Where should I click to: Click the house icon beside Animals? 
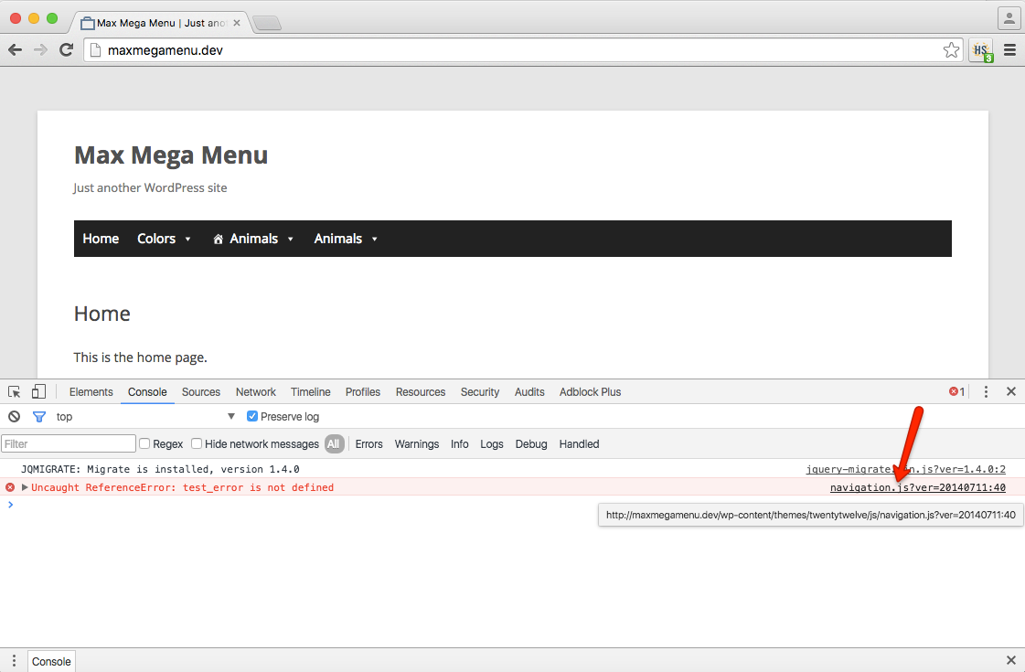(218, 239)
